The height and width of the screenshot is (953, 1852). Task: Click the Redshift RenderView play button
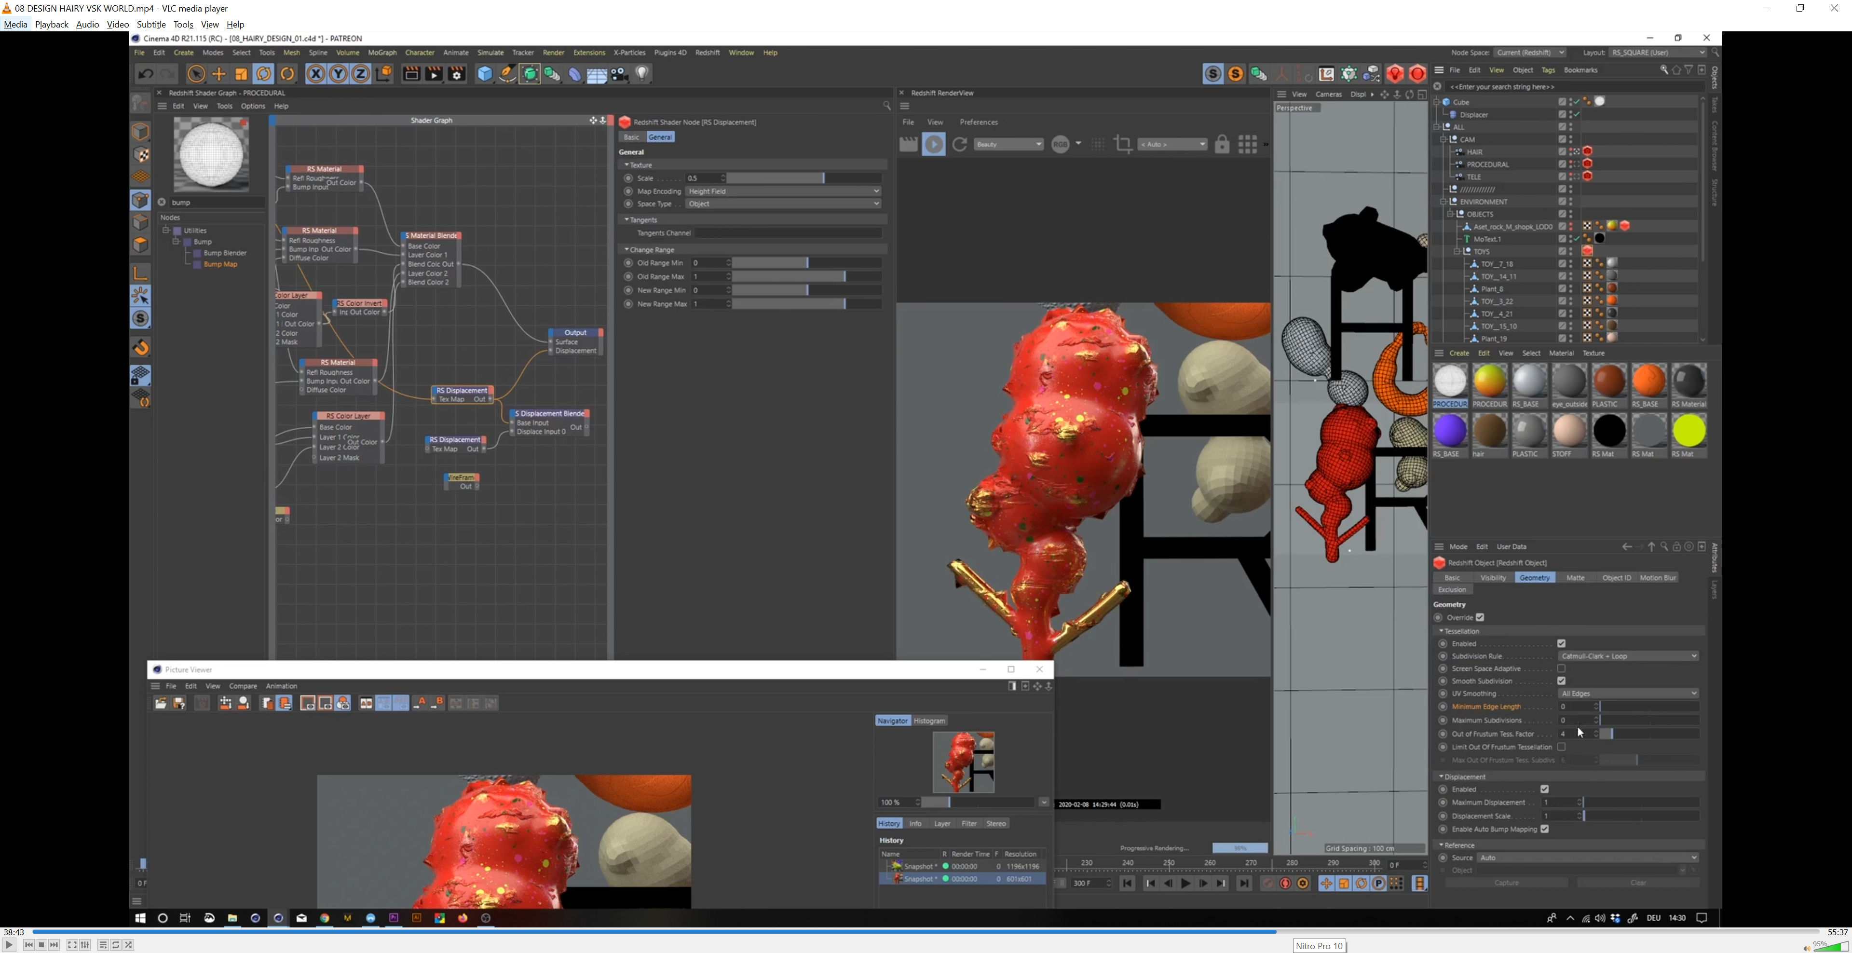(934, 145)
